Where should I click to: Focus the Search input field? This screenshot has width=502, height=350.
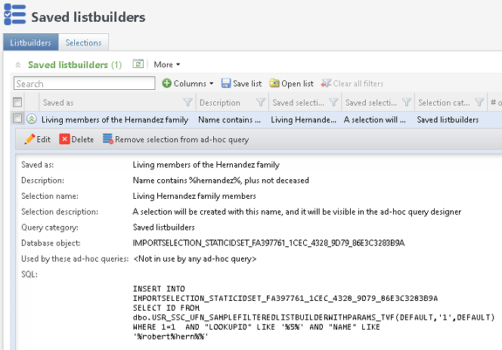[x=85, y=84]
